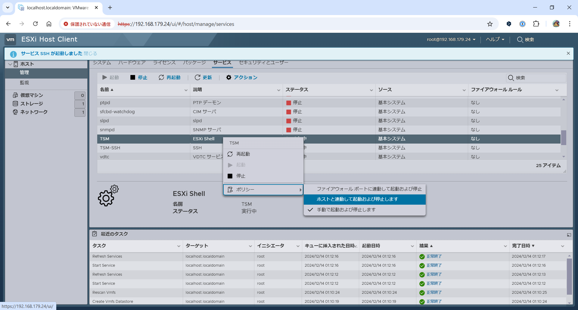Image resolution: width=578 pixels, height=310 pixels.
Task: Choose 再起動 in the TSM context menu
Action: (263, 154)
